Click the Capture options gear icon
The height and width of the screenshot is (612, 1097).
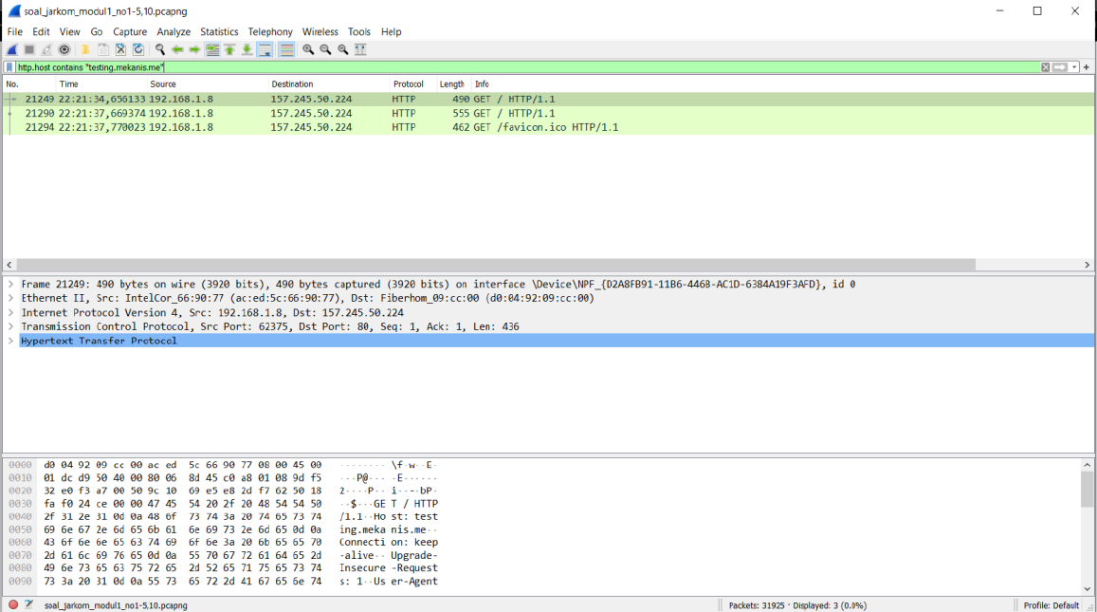click(64, 48)
